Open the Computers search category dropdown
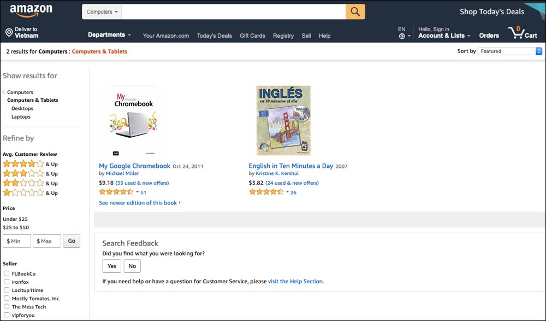 [102, 11]
